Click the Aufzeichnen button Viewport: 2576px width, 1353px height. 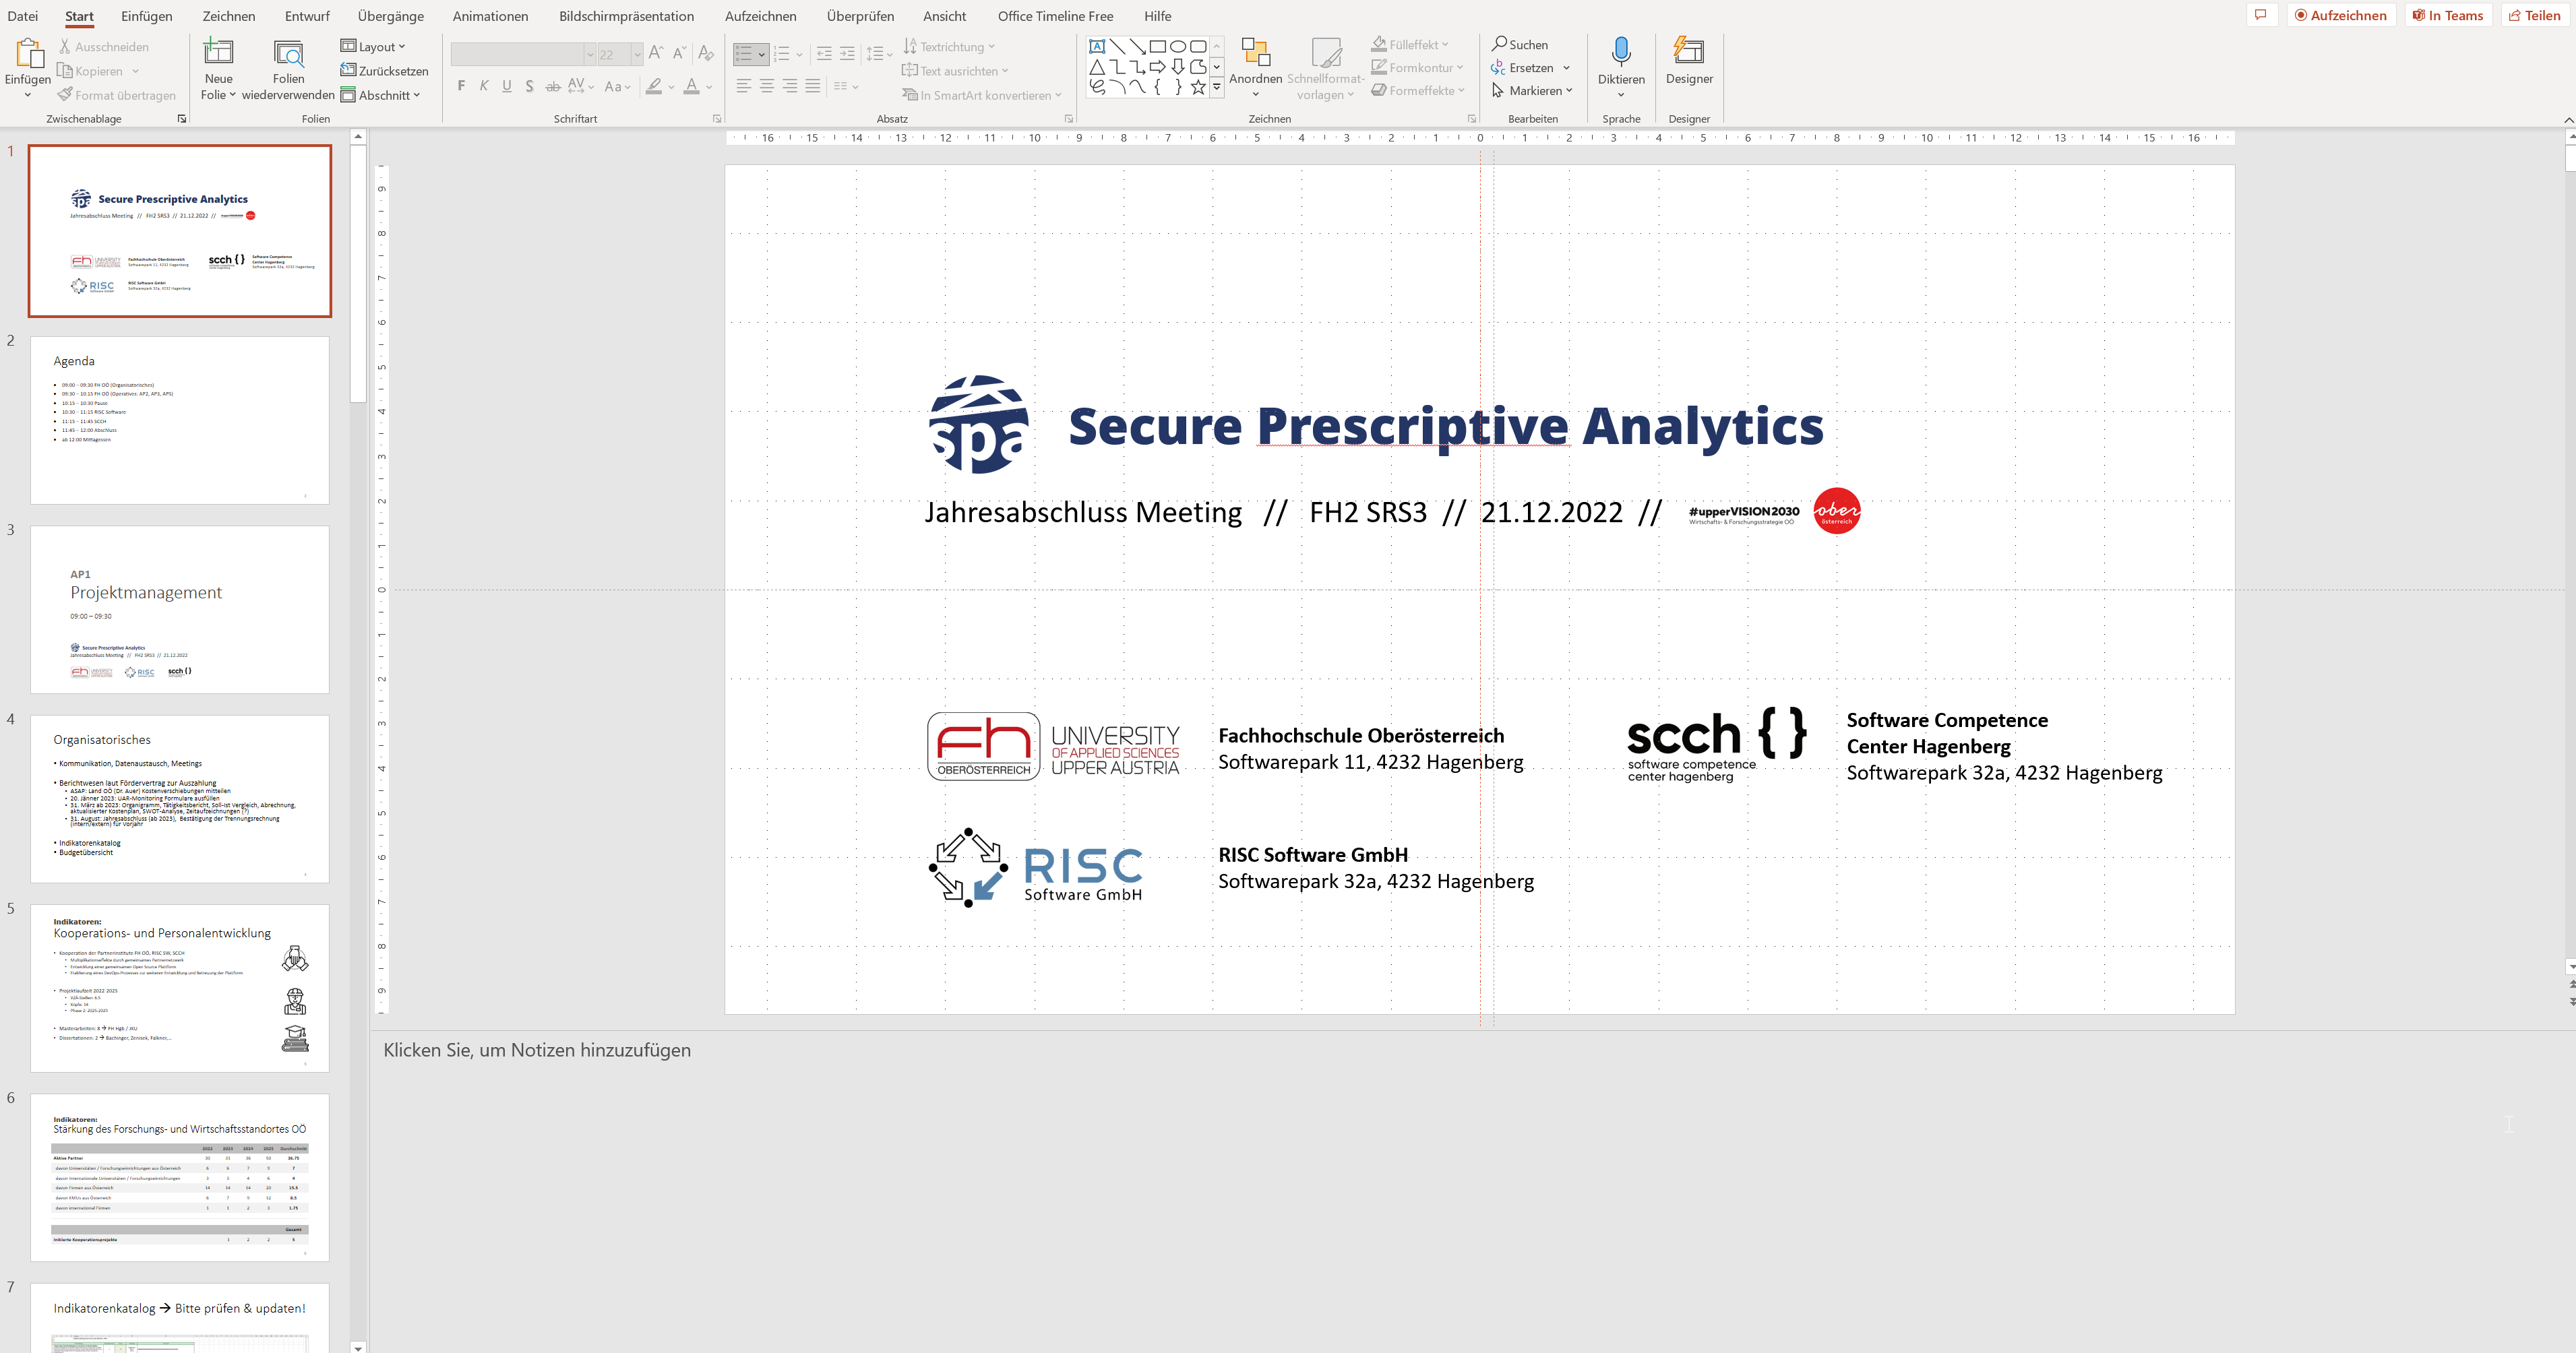pyautogui.click(x=2341, y=15)
